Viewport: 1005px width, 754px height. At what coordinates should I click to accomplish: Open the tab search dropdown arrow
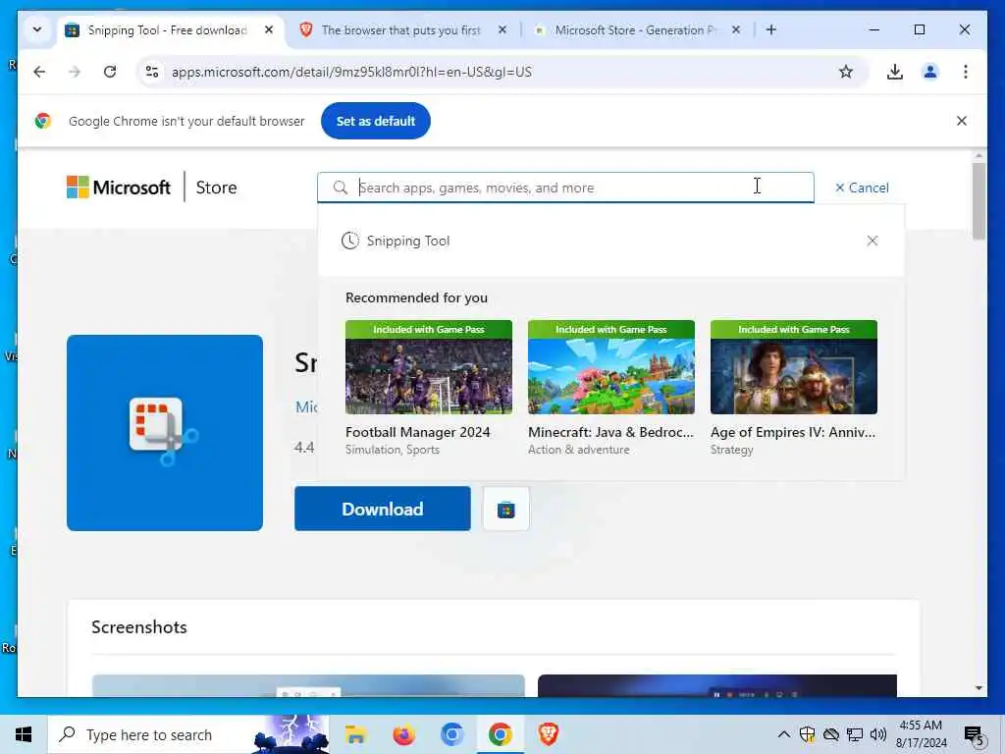pyautogui.click(x=37, y=29)
